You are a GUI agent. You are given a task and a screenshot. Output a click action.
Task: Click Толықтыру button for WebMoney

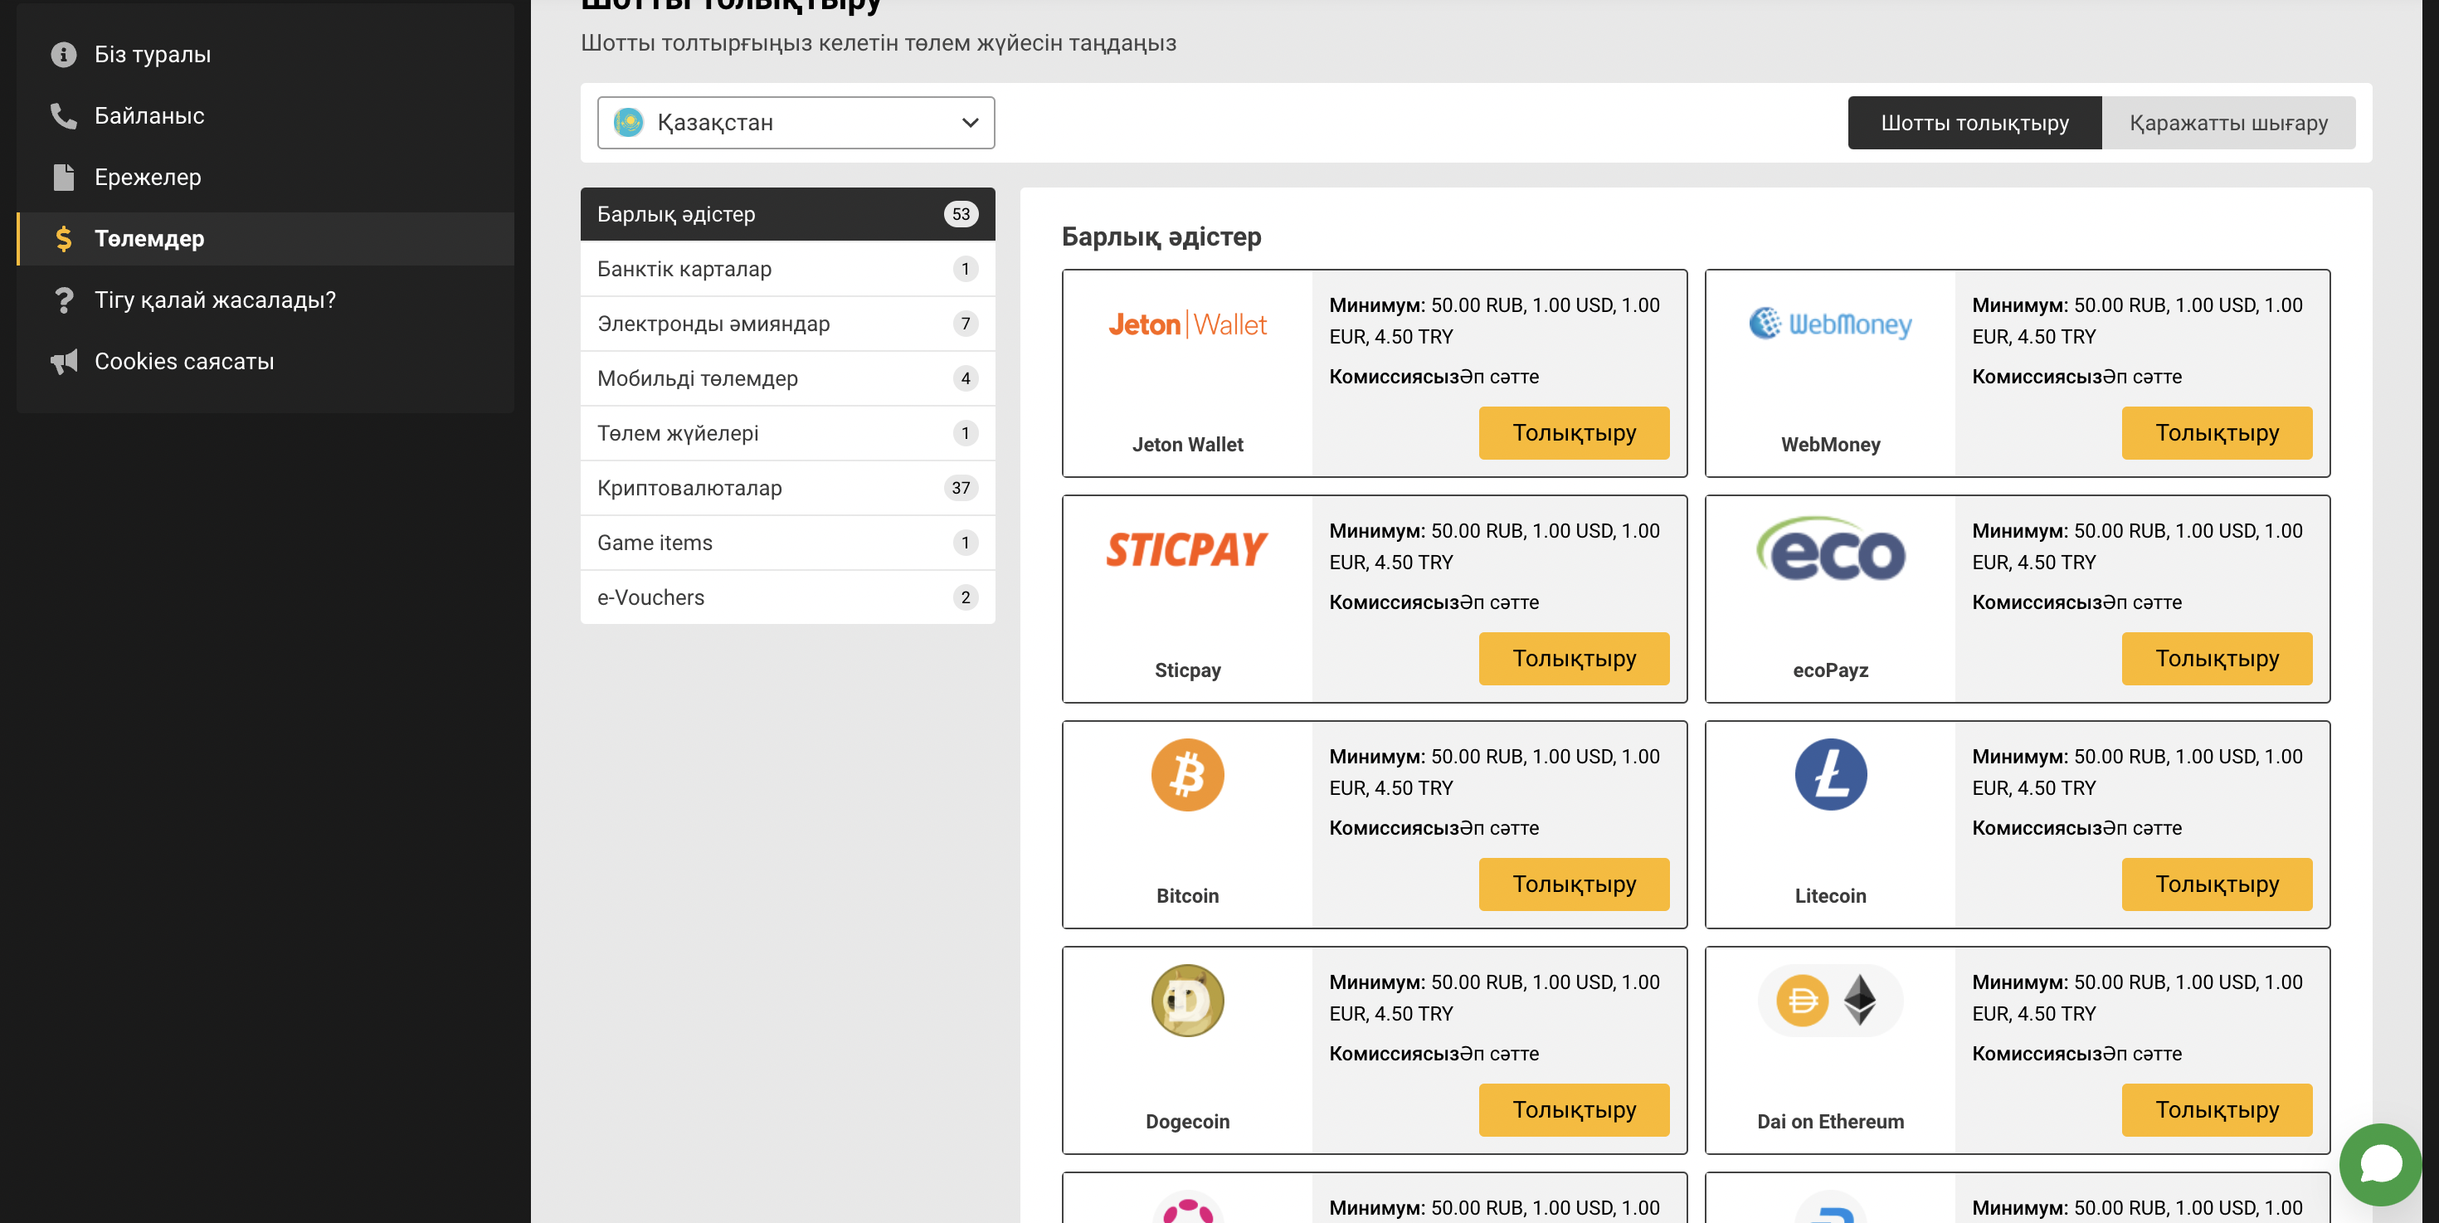click(2217, 432)
